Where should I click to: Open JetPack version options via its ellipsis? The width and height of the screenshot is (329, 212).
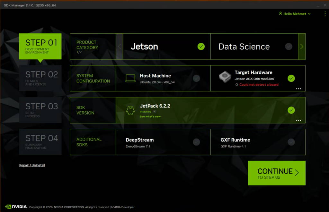tap(299, 120)
